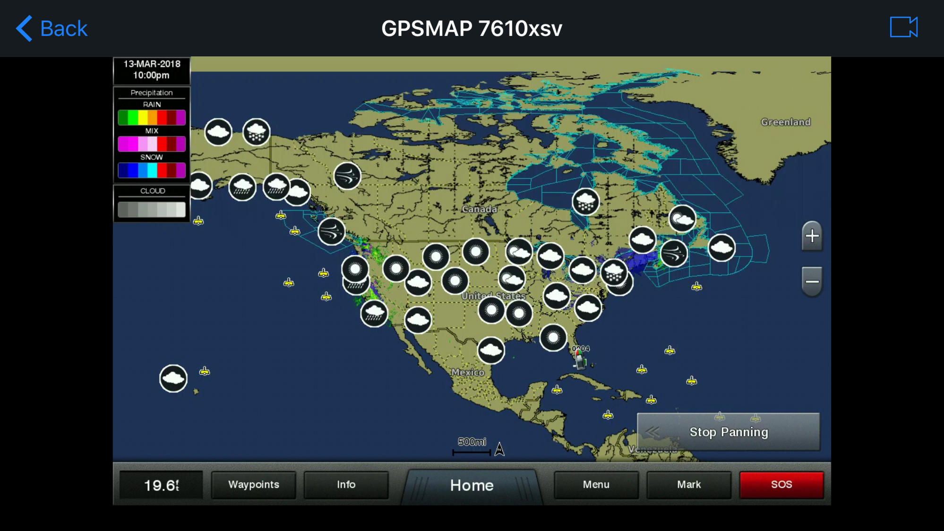This screenshot has height=531, width=944.
Task: Select the cloud icon on Texas Gulf coast
Action: (490, 350)
